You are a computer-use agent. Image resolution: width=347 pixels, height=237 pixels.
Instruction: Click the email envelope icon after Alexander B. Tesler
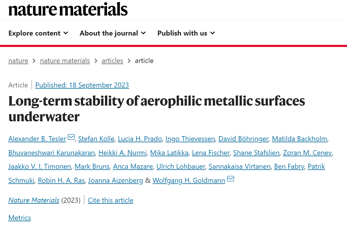click(71, 137)
